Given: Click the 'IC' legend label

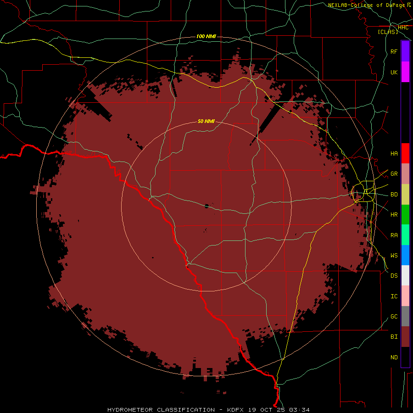Looking at the screenshot, I should (394, 296).
